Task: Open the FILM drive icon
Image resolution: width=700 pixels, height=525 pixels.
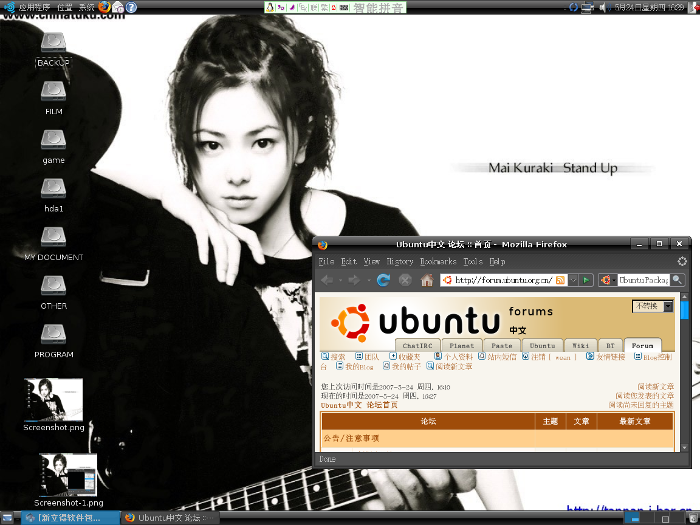Action: [53, 98]
